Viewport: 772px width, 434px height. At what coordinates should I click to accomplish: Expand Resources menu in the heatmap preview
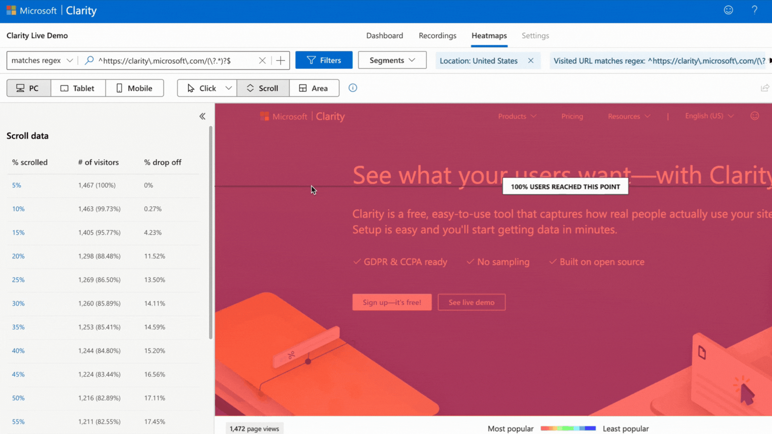click(x=629, y=116)
